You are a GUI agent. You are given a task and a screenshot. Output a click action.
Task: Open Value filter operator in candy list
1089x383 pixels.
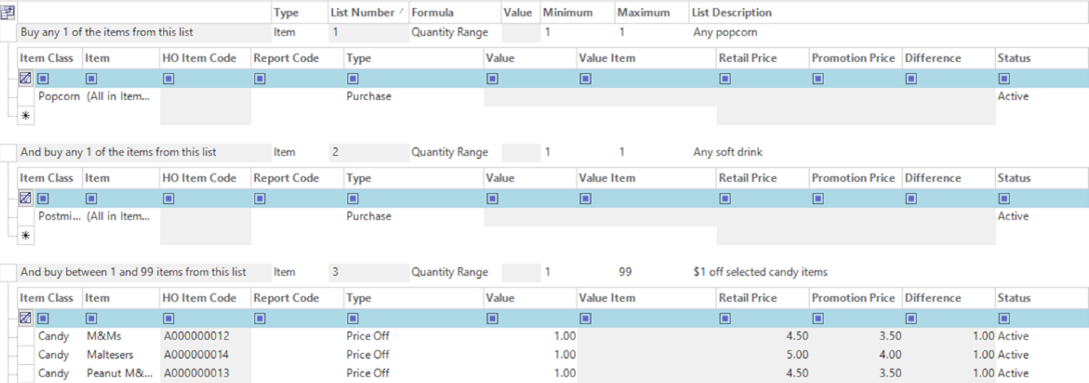[x=492, y=318]
